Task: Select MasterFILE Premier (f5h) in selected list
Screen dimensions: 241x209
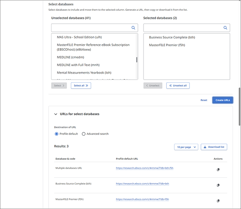Action: [x=167, y=45]
